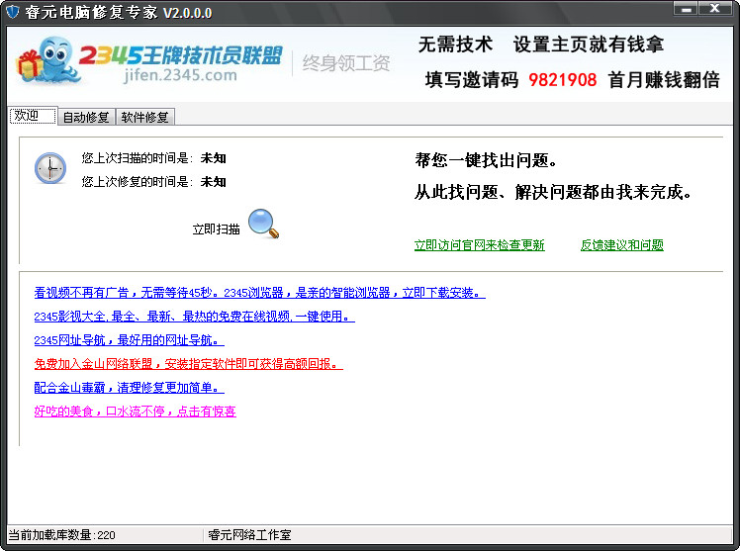Click the 终身领工资 slogan
This screenshot has height=551, width=740.
346,62
